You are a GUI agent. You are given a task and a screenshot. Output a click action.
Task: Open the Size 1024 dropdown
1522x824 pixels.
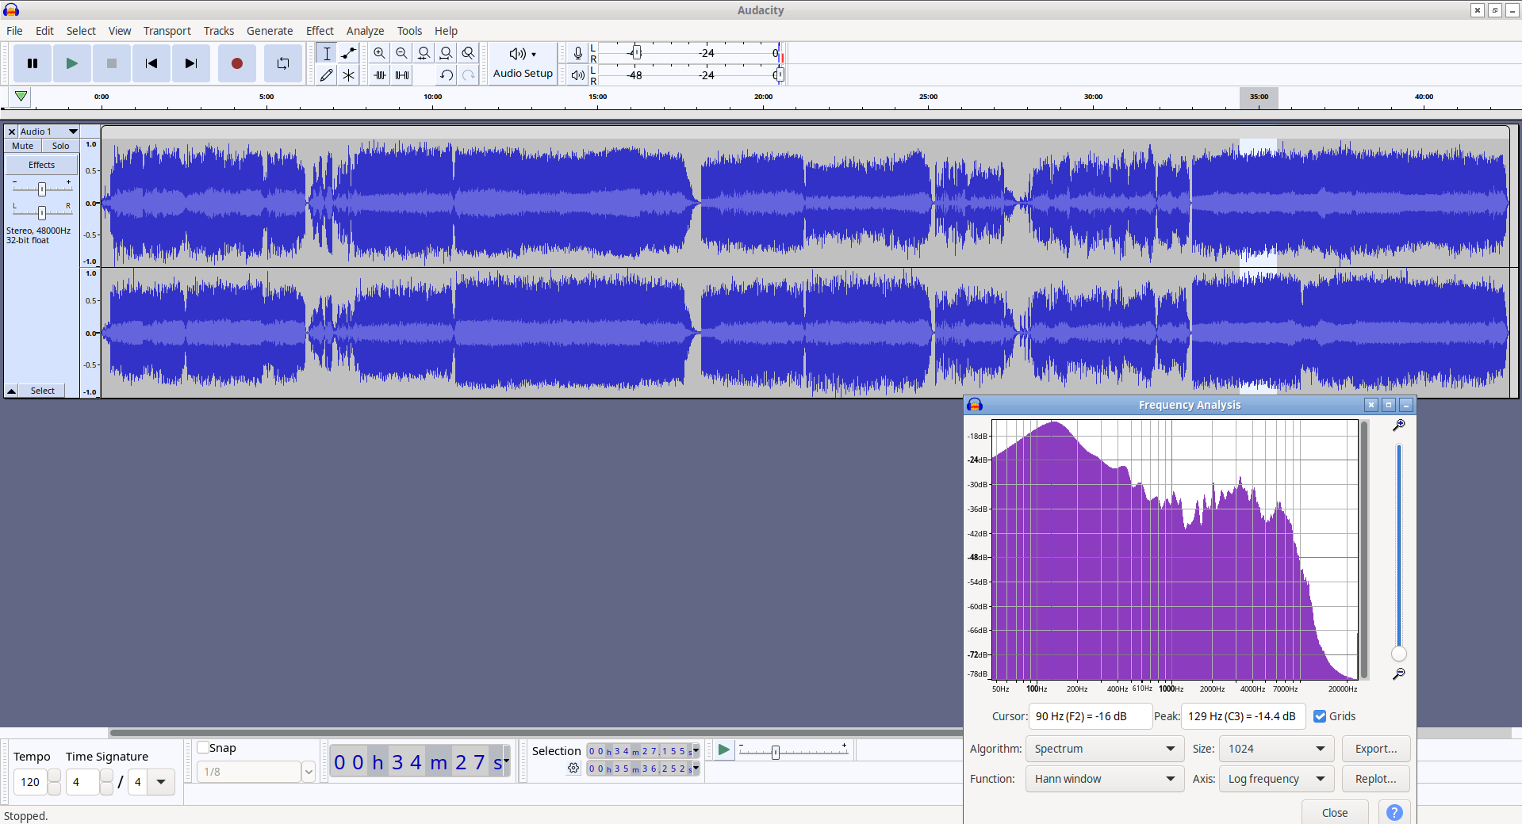tap(1276, 749)
